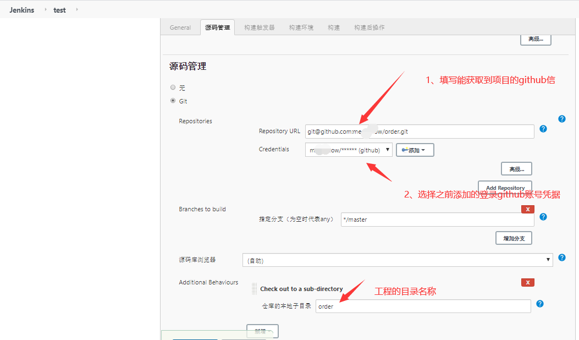Image resolution: width=579 pixels, height=340 pixels.
Task: Open the 添加 credentials dropdown button
Action: click(415, 150)
